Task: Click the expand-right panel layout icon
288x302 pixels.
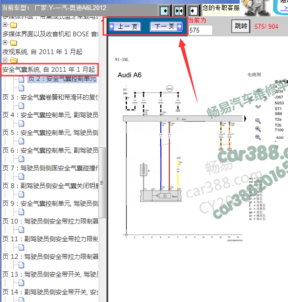Action: [165, 11]
